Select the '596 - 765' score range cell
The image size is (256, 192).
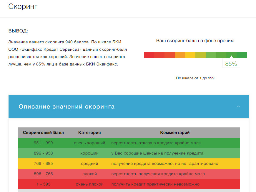(x=43, y=174)
